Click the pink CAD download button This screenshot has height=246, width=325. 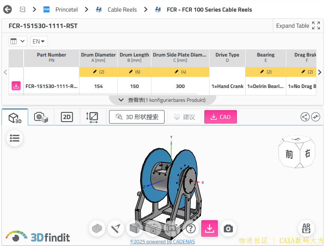(x=220, y=117)
